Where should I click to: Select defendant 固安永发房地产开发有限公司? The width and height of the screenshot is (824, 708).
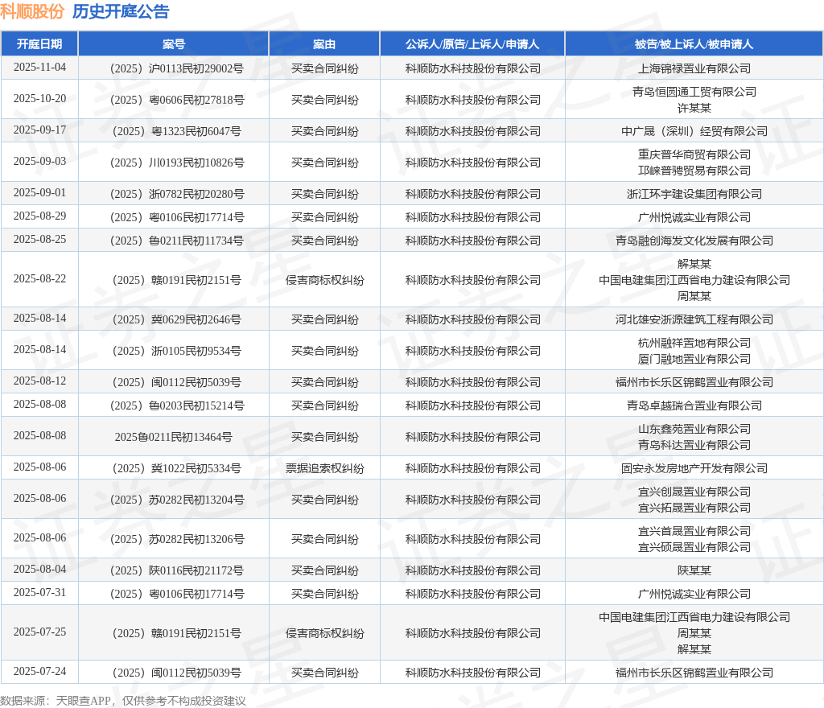[x=694, y=468]
